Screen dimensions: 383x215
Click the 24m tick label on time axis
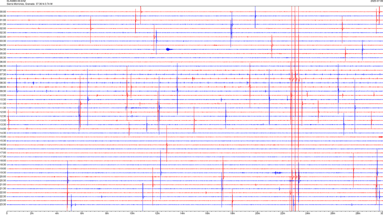click(308, 213)
